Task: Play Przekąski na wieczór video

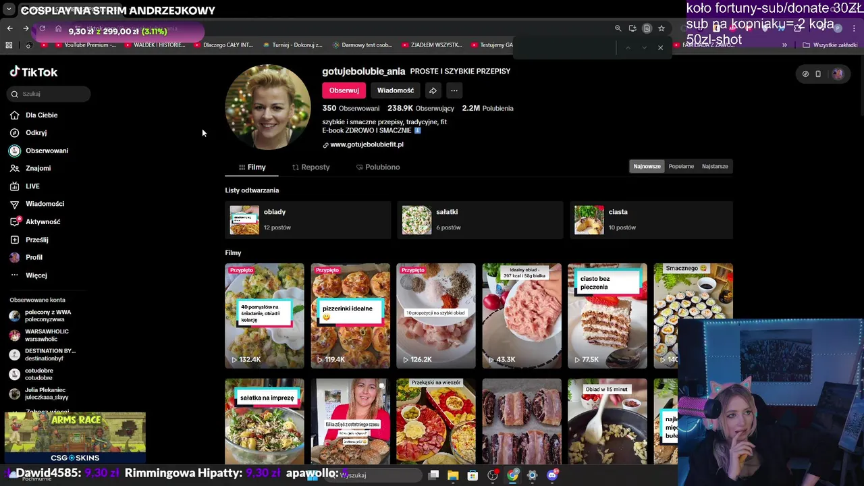Action: pyautogui.click(x=436, y=421)
